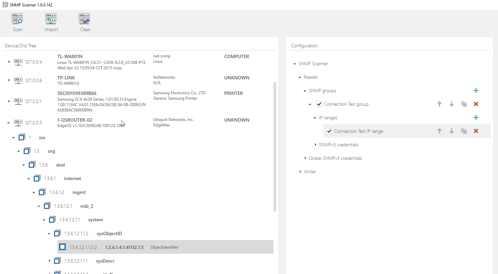Collapse the iso tree node
This screenshot has height=274, width=498.
click(x=14, y=138)
